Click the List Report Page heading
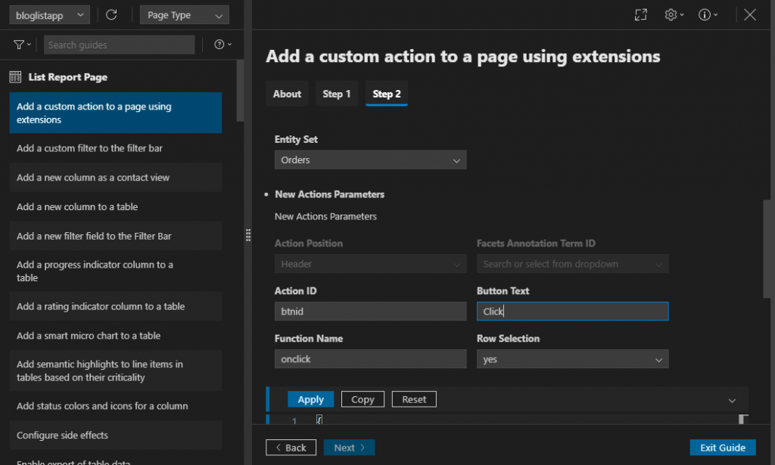 (x=67, y=77)
